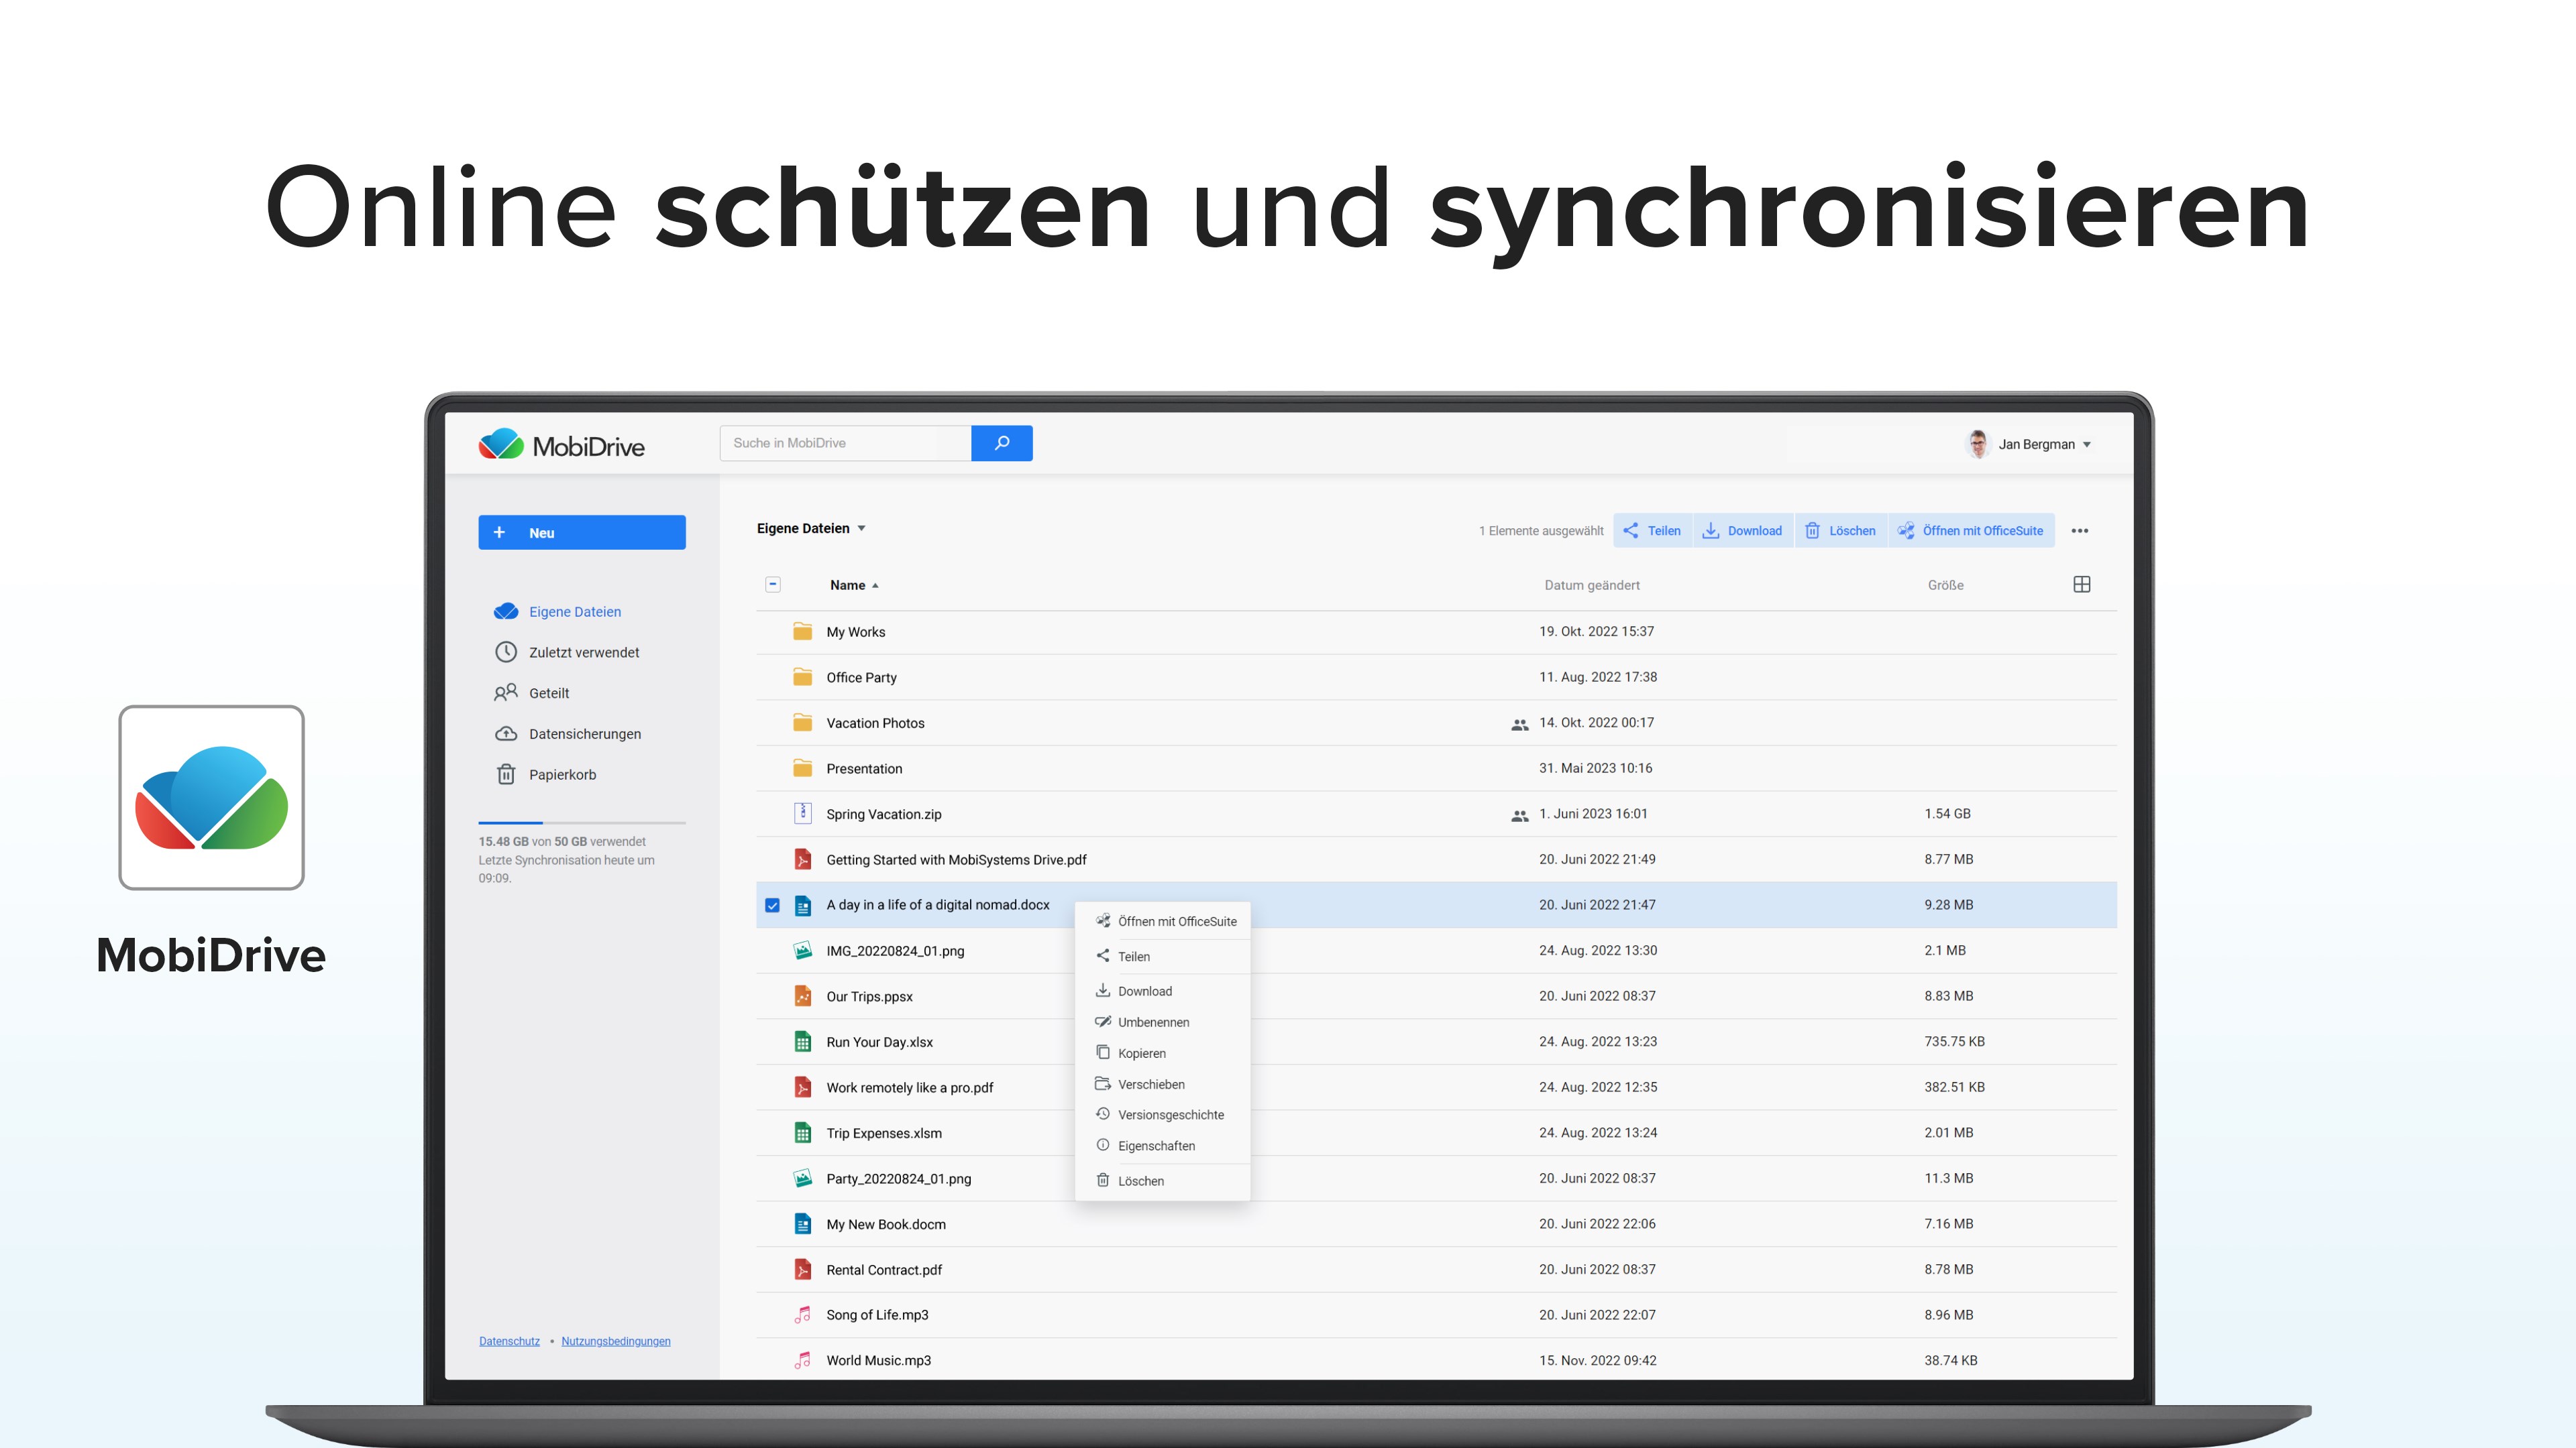
Task: Click the 1.54 GB size value
Action: click(1947, 814)
